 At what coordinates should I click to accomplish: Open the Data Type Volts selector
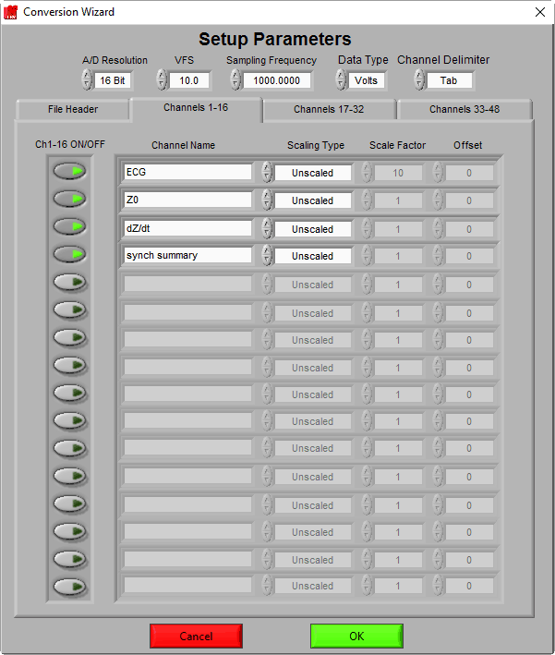point(367,80)
